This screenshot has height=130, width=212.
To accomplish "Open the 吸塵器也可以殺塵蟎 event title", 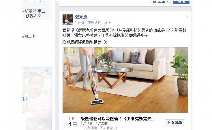I will [x=117, y=119].
